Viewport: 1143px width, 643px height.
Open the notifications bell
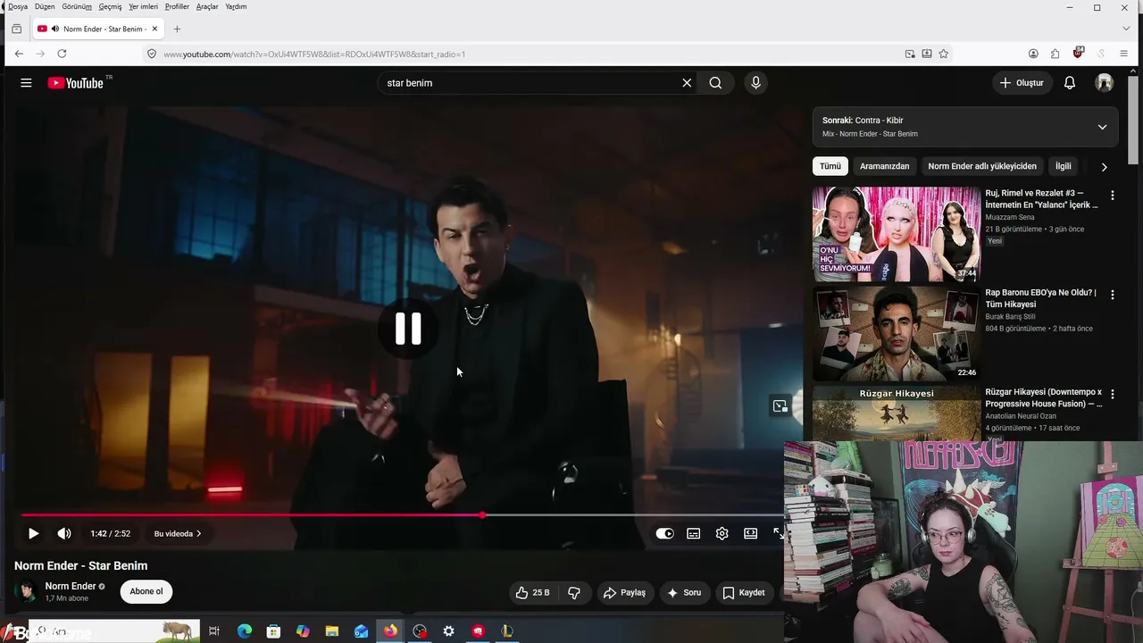click(x=1070, y=83)
